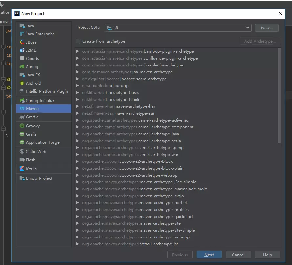Click the SDK folder icon beside 1.8
The width and height of the screenshot is (292, 265).
pyautogui.click(x=109, y=28)
